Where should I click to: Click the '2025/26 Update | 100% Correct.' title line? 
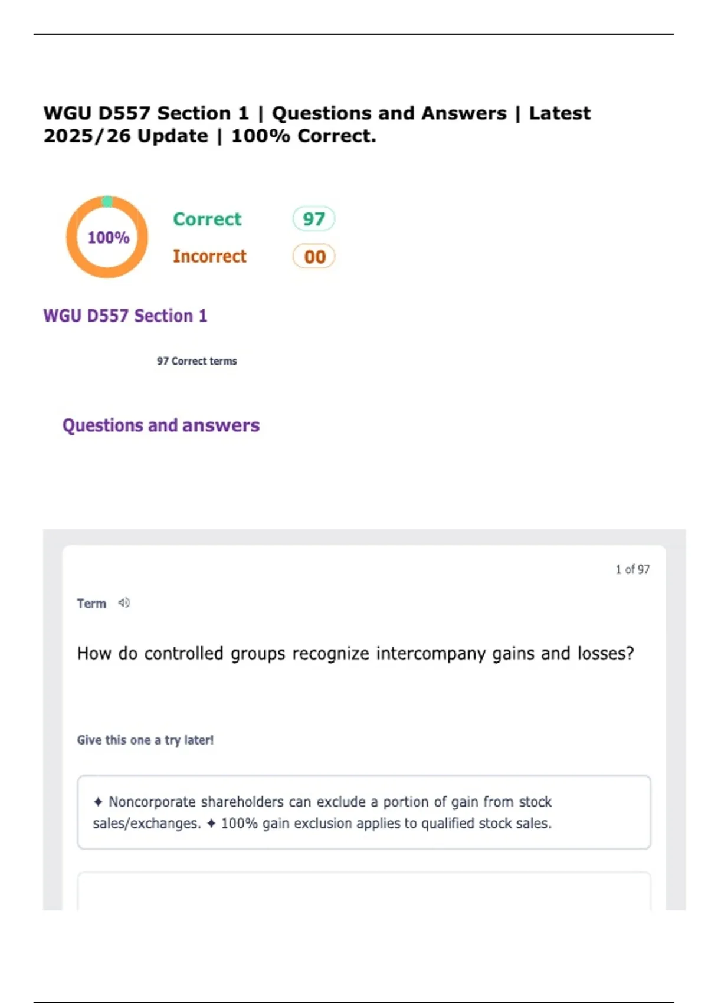[209, 136]
